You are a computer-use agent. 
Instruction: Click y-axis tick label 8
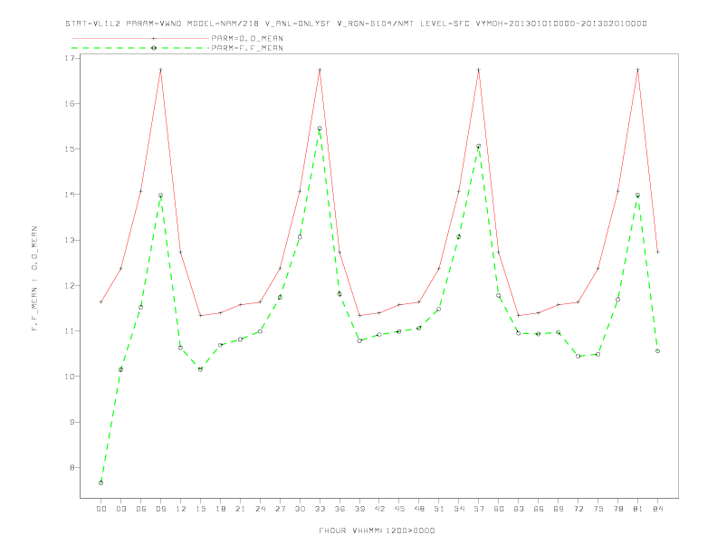click(72, 468)
